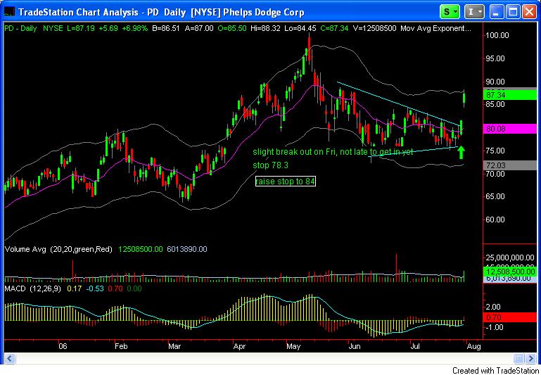The width and height of the screenshot is (541, 375).
Task: Click the horizontal scrollbar thumb at far right
Action: tap(519, 358)
